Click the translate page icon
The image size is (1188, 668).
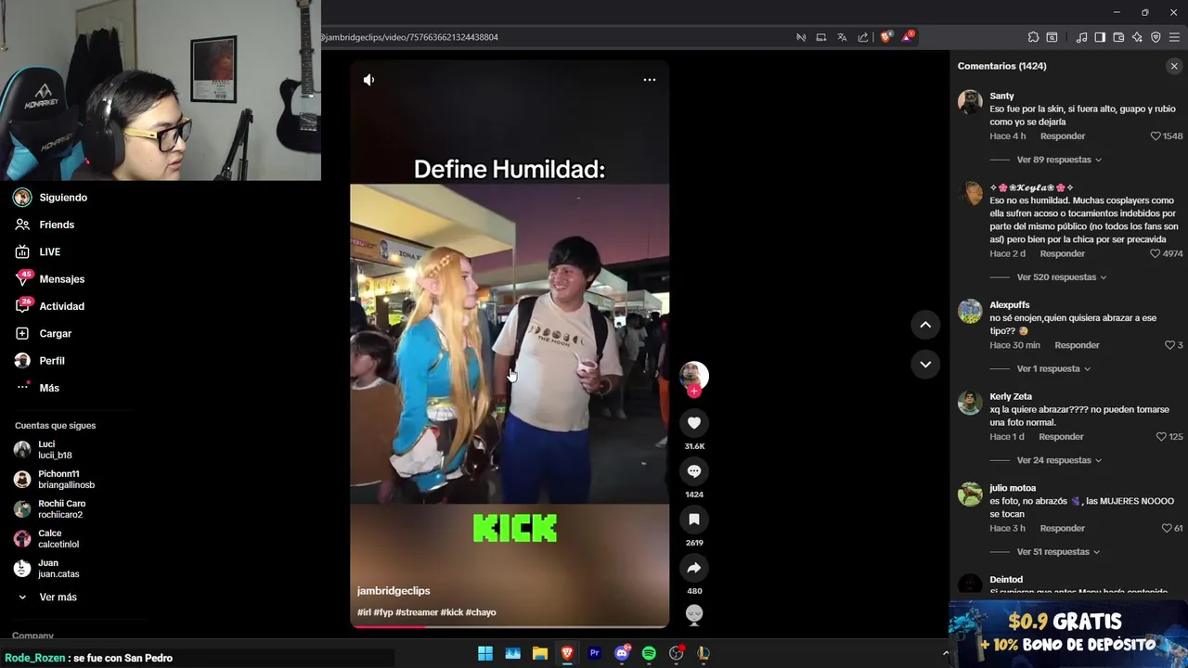842,37
